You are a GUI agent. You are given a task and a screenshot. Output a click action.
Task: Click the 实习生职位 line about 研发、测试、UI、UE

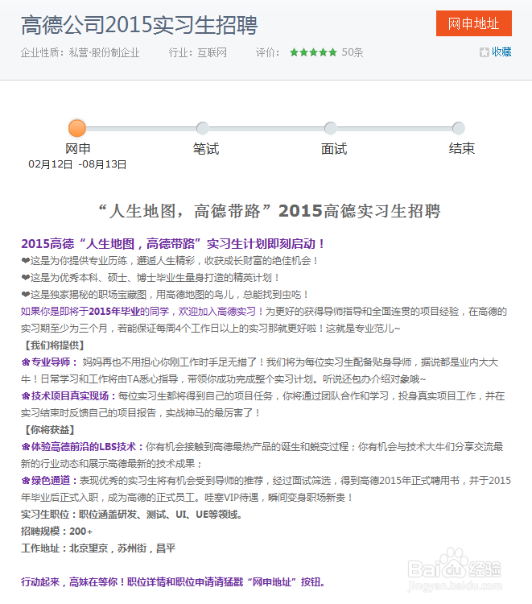pyautogui.click(x=131, y=515)
